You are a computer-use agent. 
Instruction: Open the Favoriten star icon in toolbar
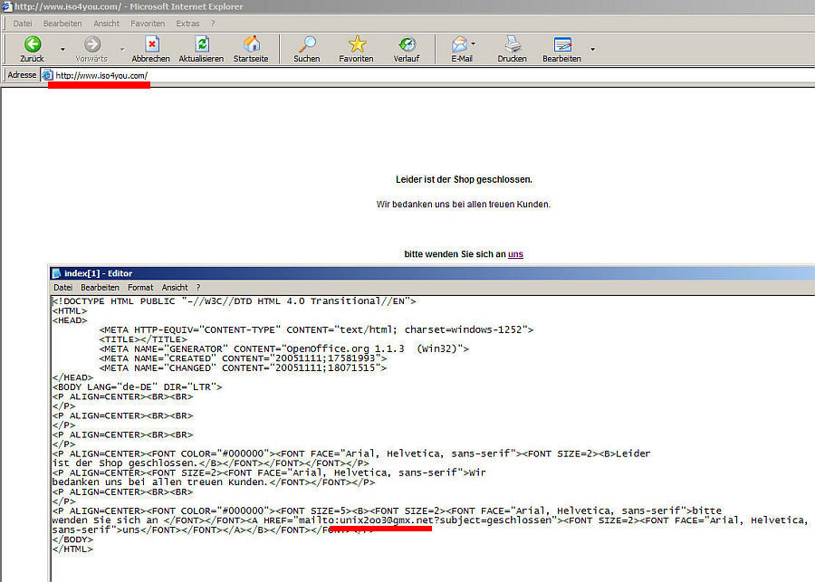pos(357,44)
